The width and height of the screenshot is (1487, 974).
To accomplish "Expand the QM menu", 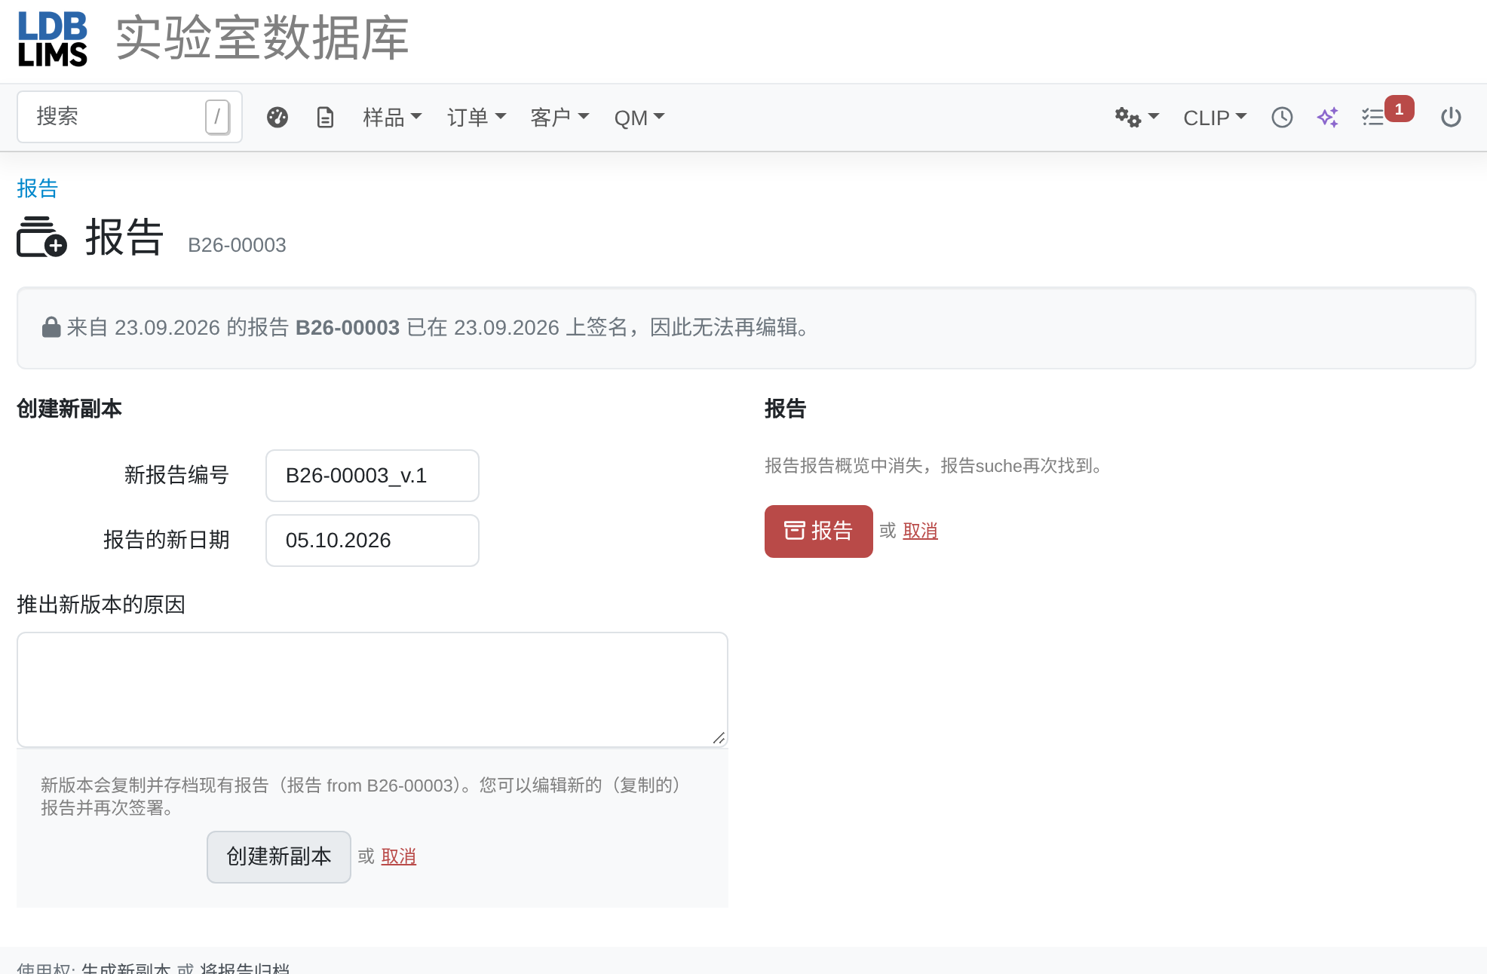I will [x=639, y=118].
